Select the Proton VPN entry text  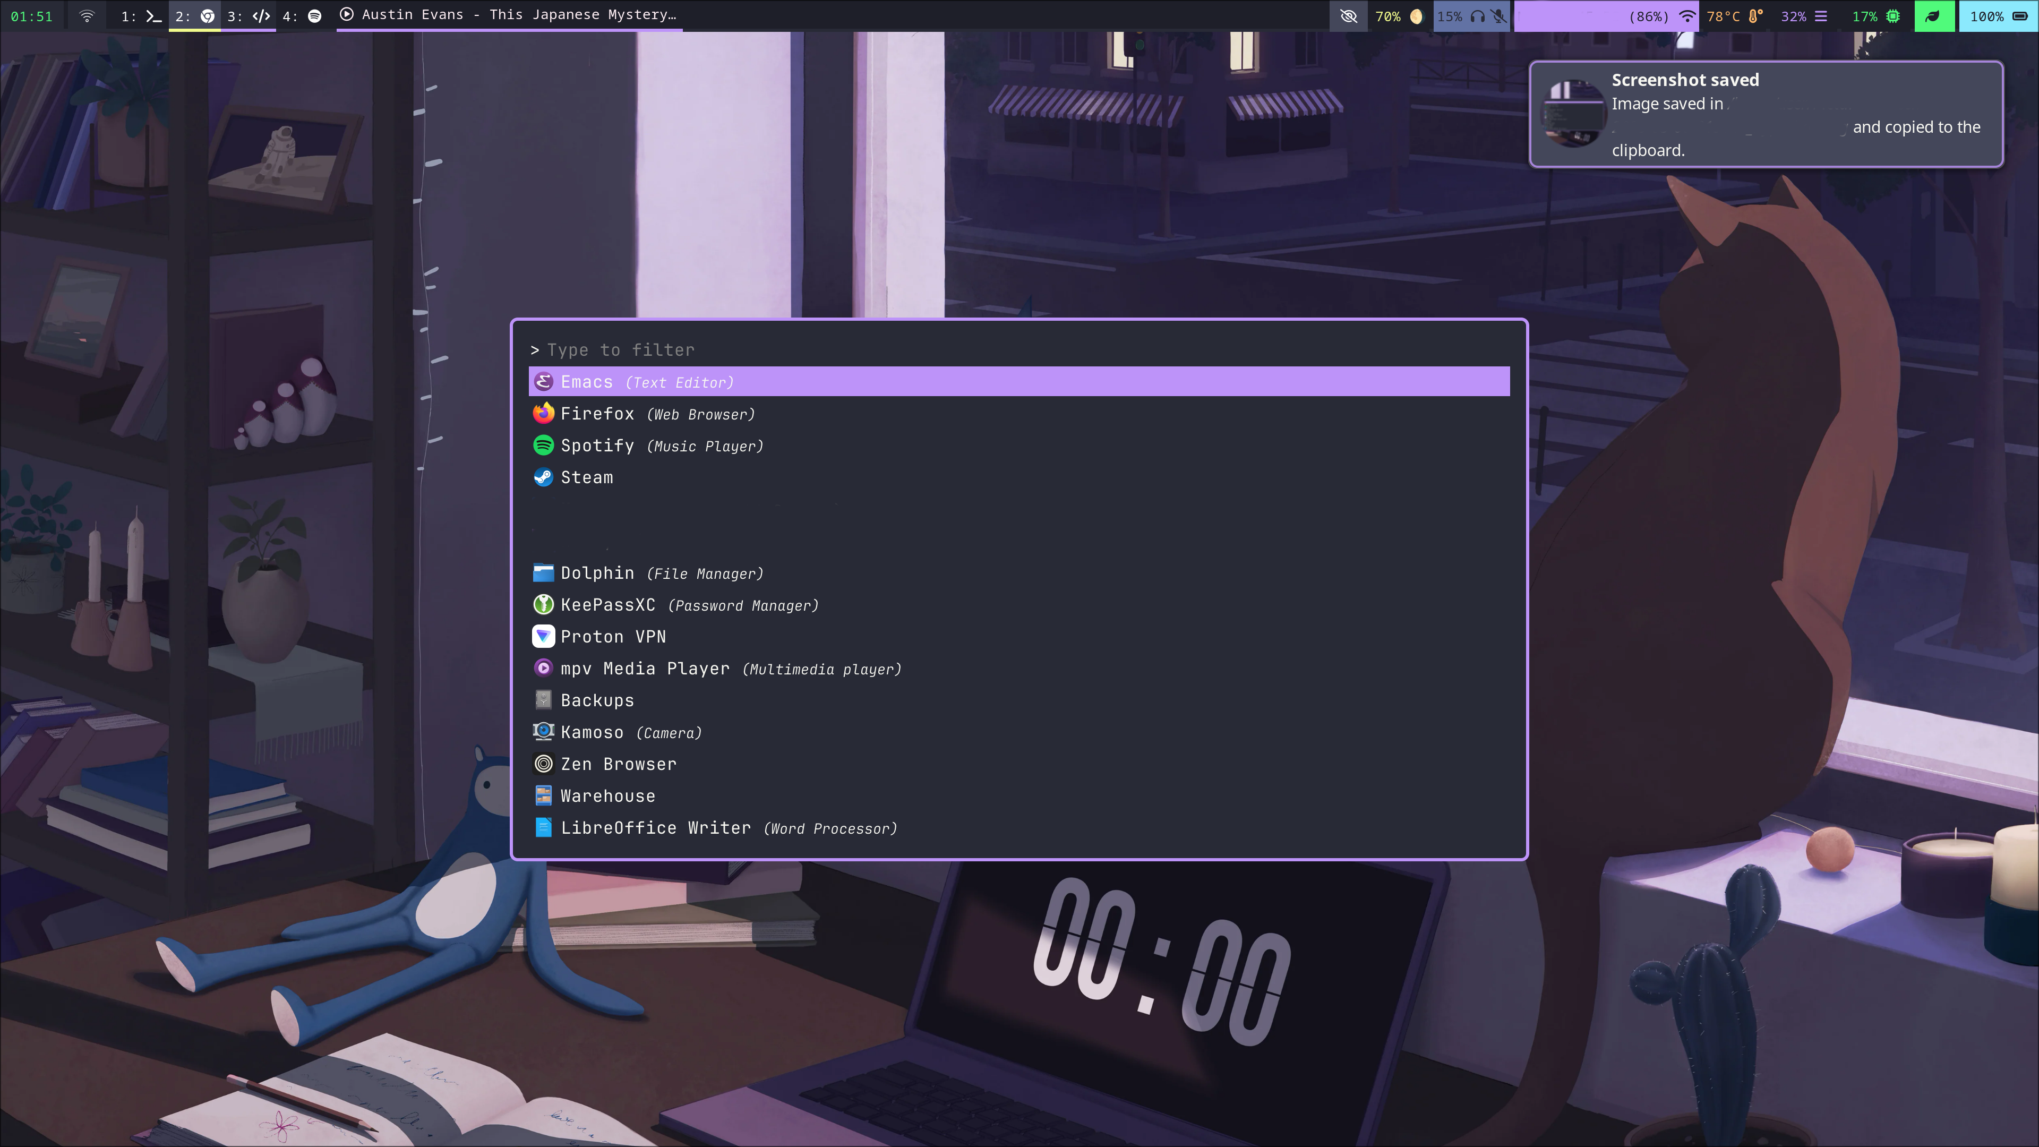pyautogui.click(x=613, y=637)
